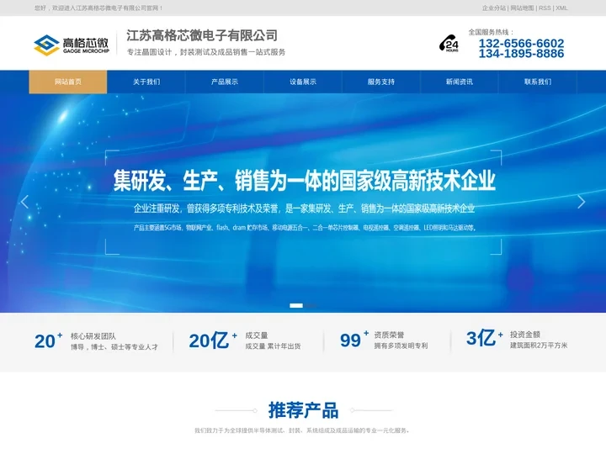This screenshot has height=454, width=606.
Task: Go to next banner slide arrow
Action: [x=582, y=202]
